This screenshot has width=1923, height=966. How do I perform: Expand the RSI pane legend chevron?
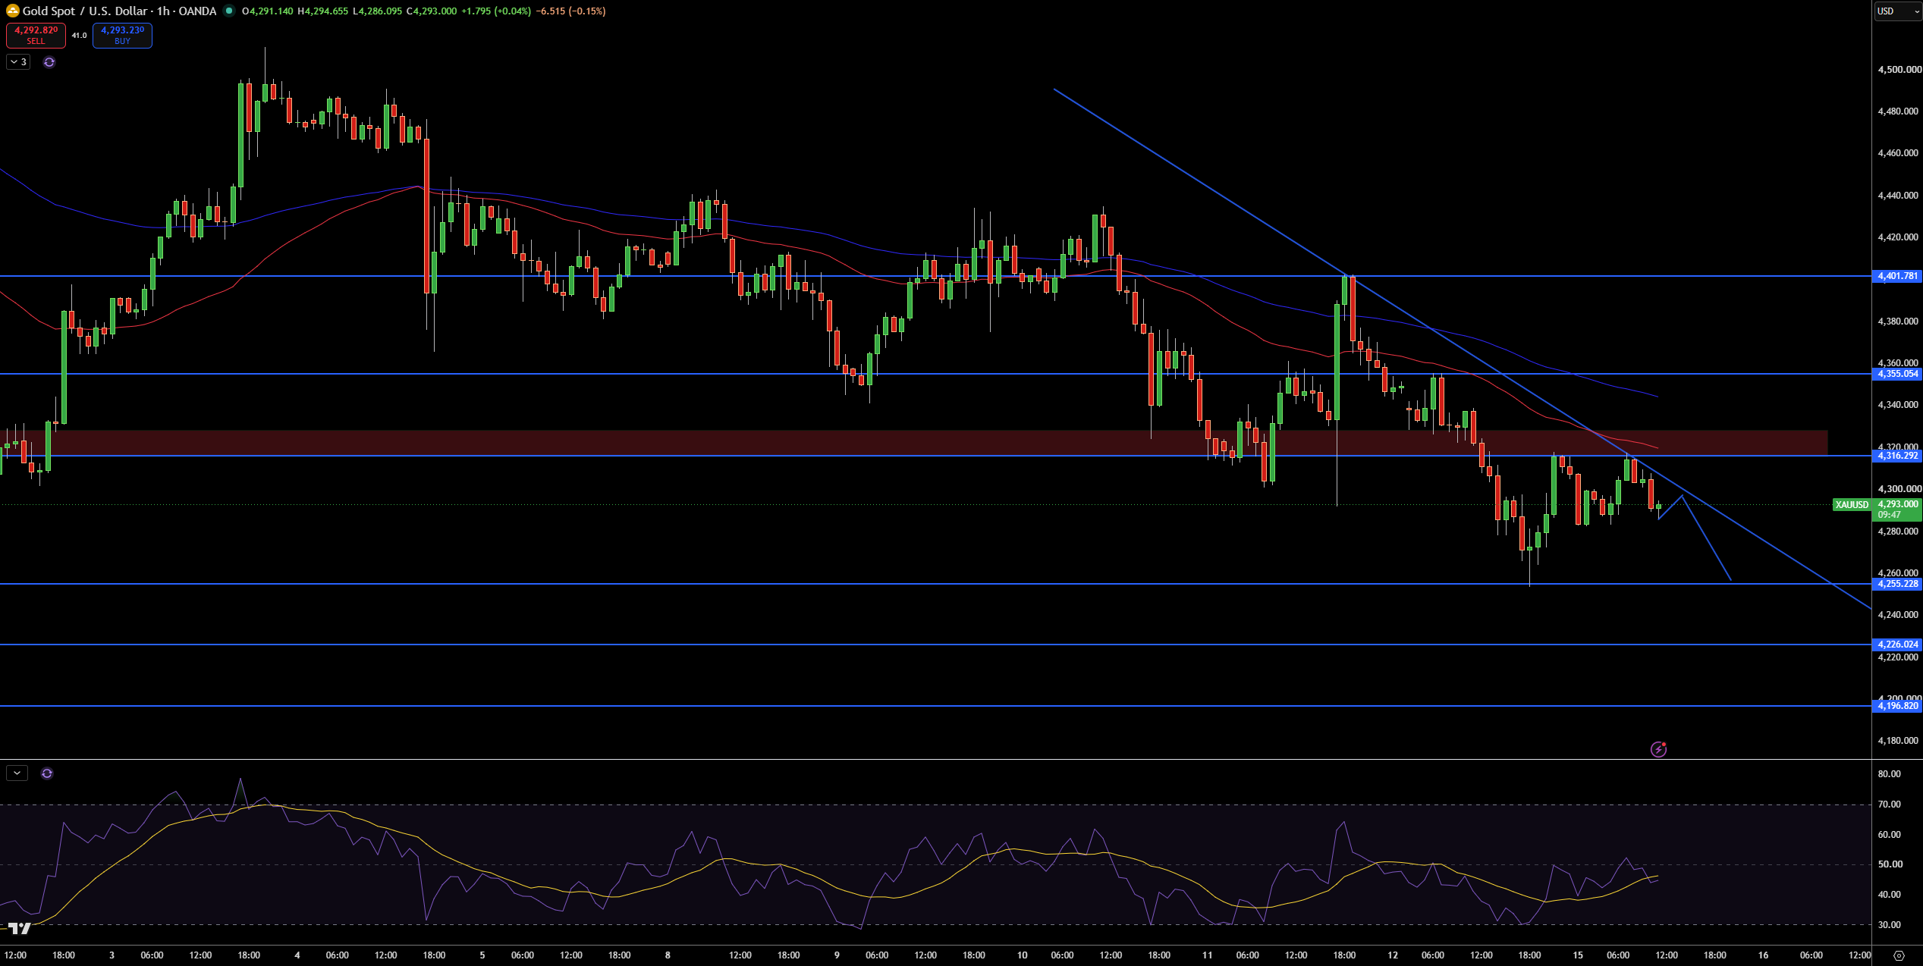coord(17,773)
